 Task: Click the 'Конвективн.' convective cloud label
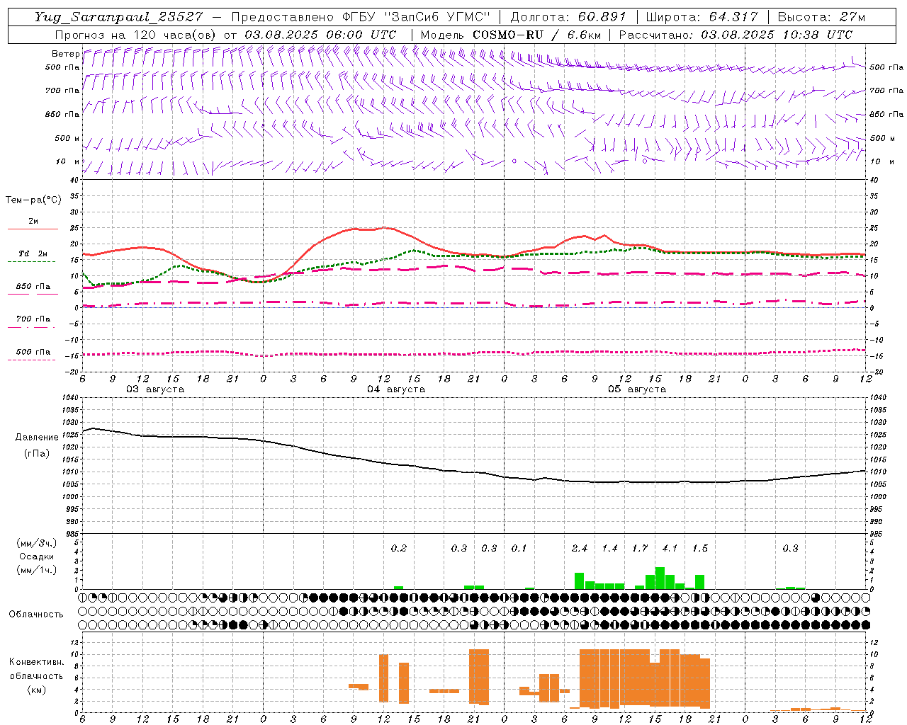click(x=36, y=662)
